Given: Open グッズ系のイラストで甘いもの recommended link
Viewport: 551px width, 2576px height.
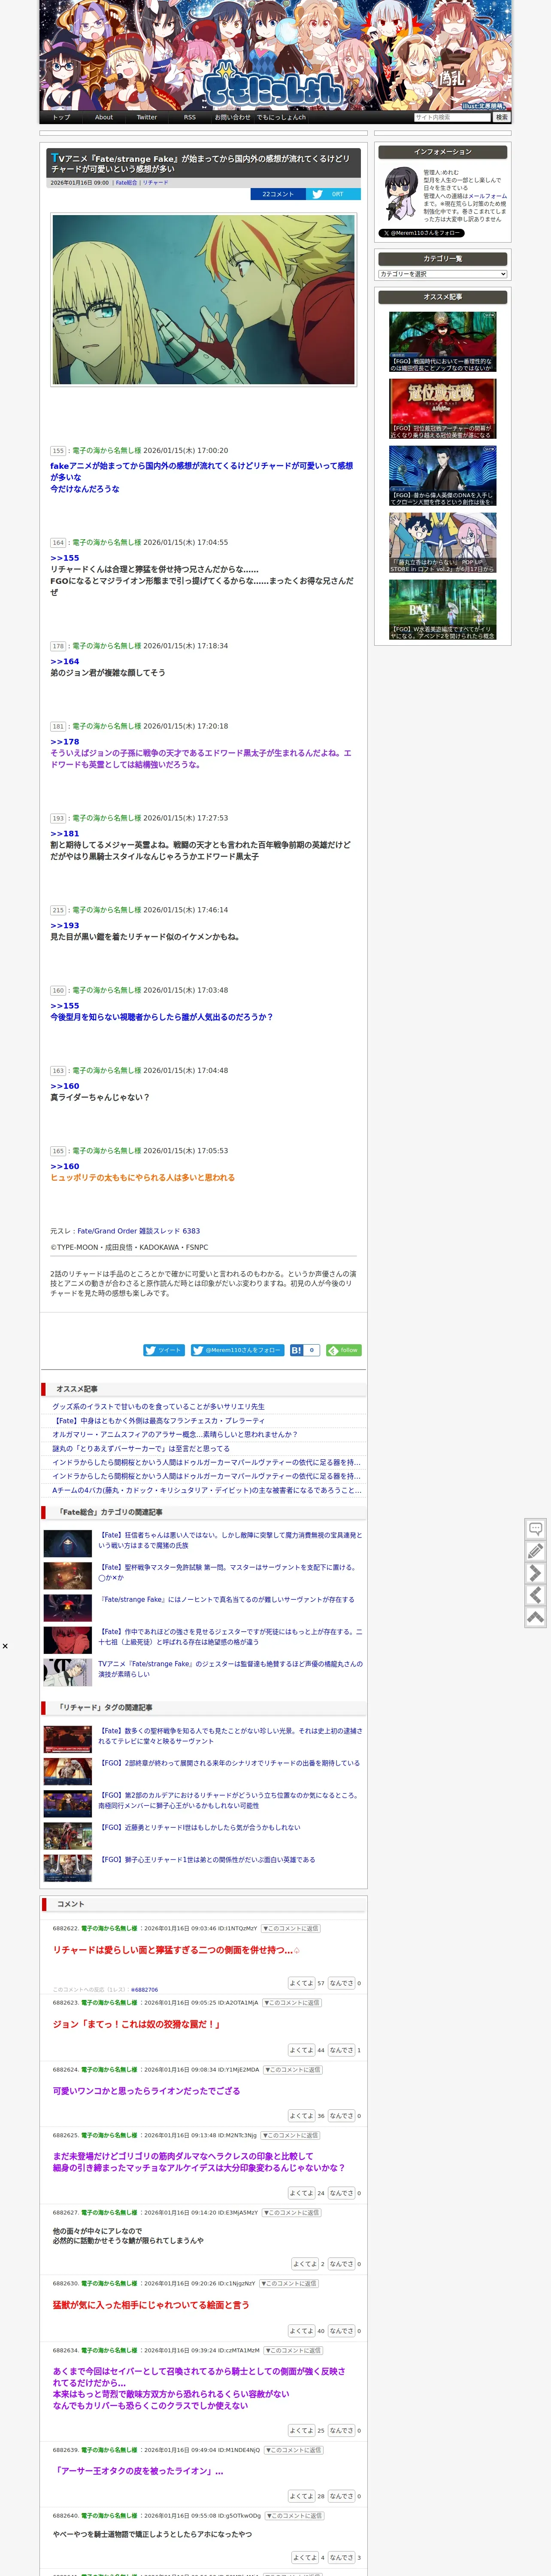Looking at the screenshot, I should pyautogui.click(x=159, y=1406).
